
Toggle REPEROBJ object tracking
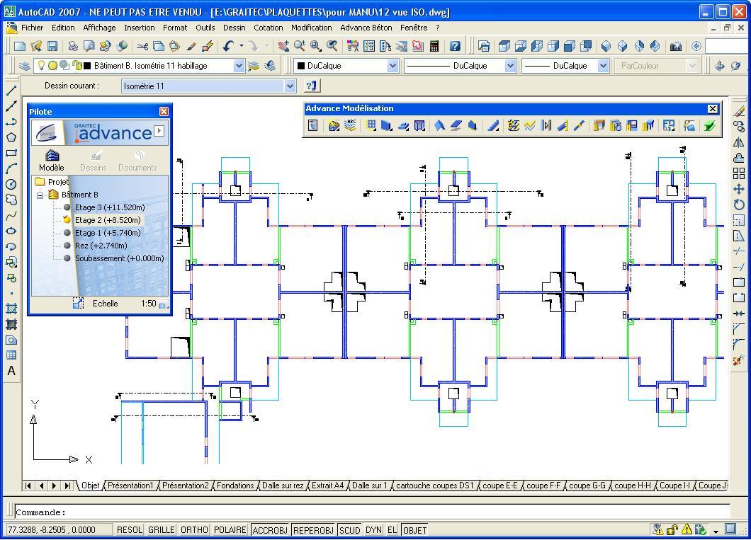[313, 530]
